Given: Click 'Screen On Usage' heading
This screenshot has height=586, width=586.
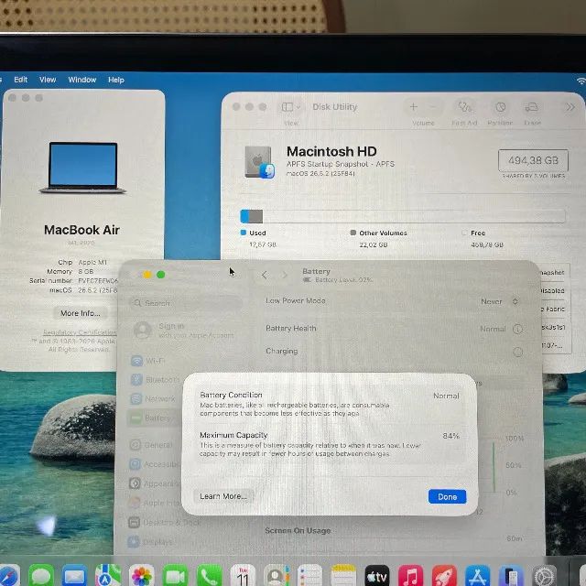Looking at the screenshot, I should pos(298,531).
